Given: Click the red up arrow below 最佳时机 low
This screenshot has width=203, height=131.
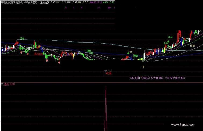Looking at the screenshot, I should click(x=47, y=60).
